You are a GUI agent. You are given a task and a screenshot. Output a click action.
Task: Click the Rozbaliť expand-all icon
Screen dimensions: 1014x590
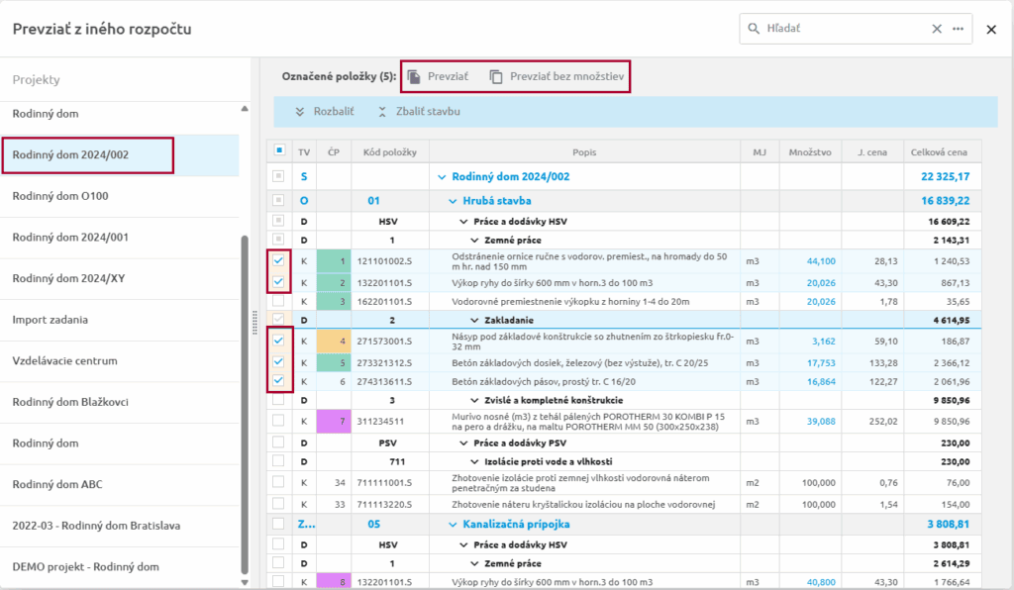coord(299,112)
